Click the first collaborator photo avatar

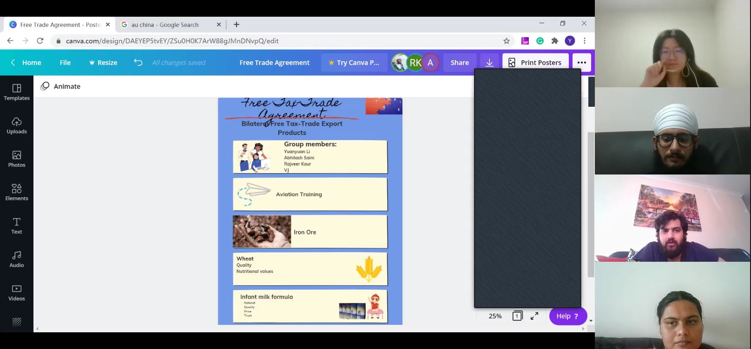point(400,63)
